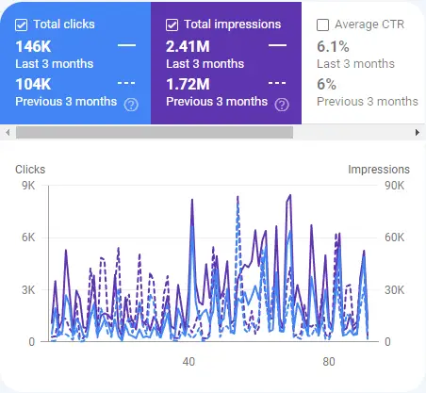
Task: Open help icon beside impressions Previous 3 months
Action: click(x=282, y=105)
